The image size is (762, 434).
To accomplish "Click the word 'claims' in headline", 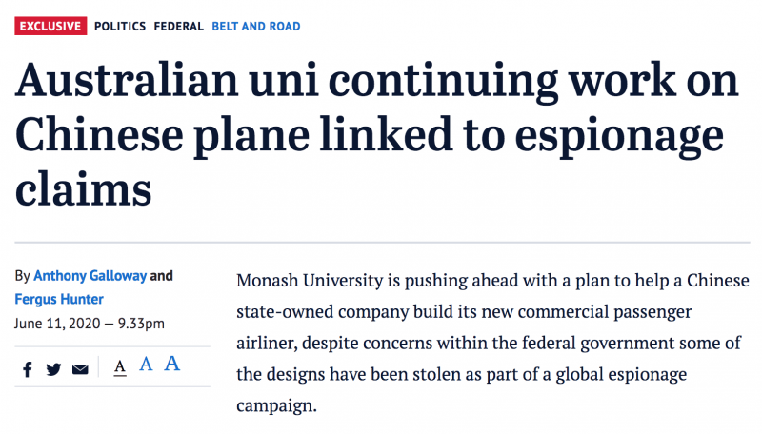I will pyautogui.click(x=83, y=189).
